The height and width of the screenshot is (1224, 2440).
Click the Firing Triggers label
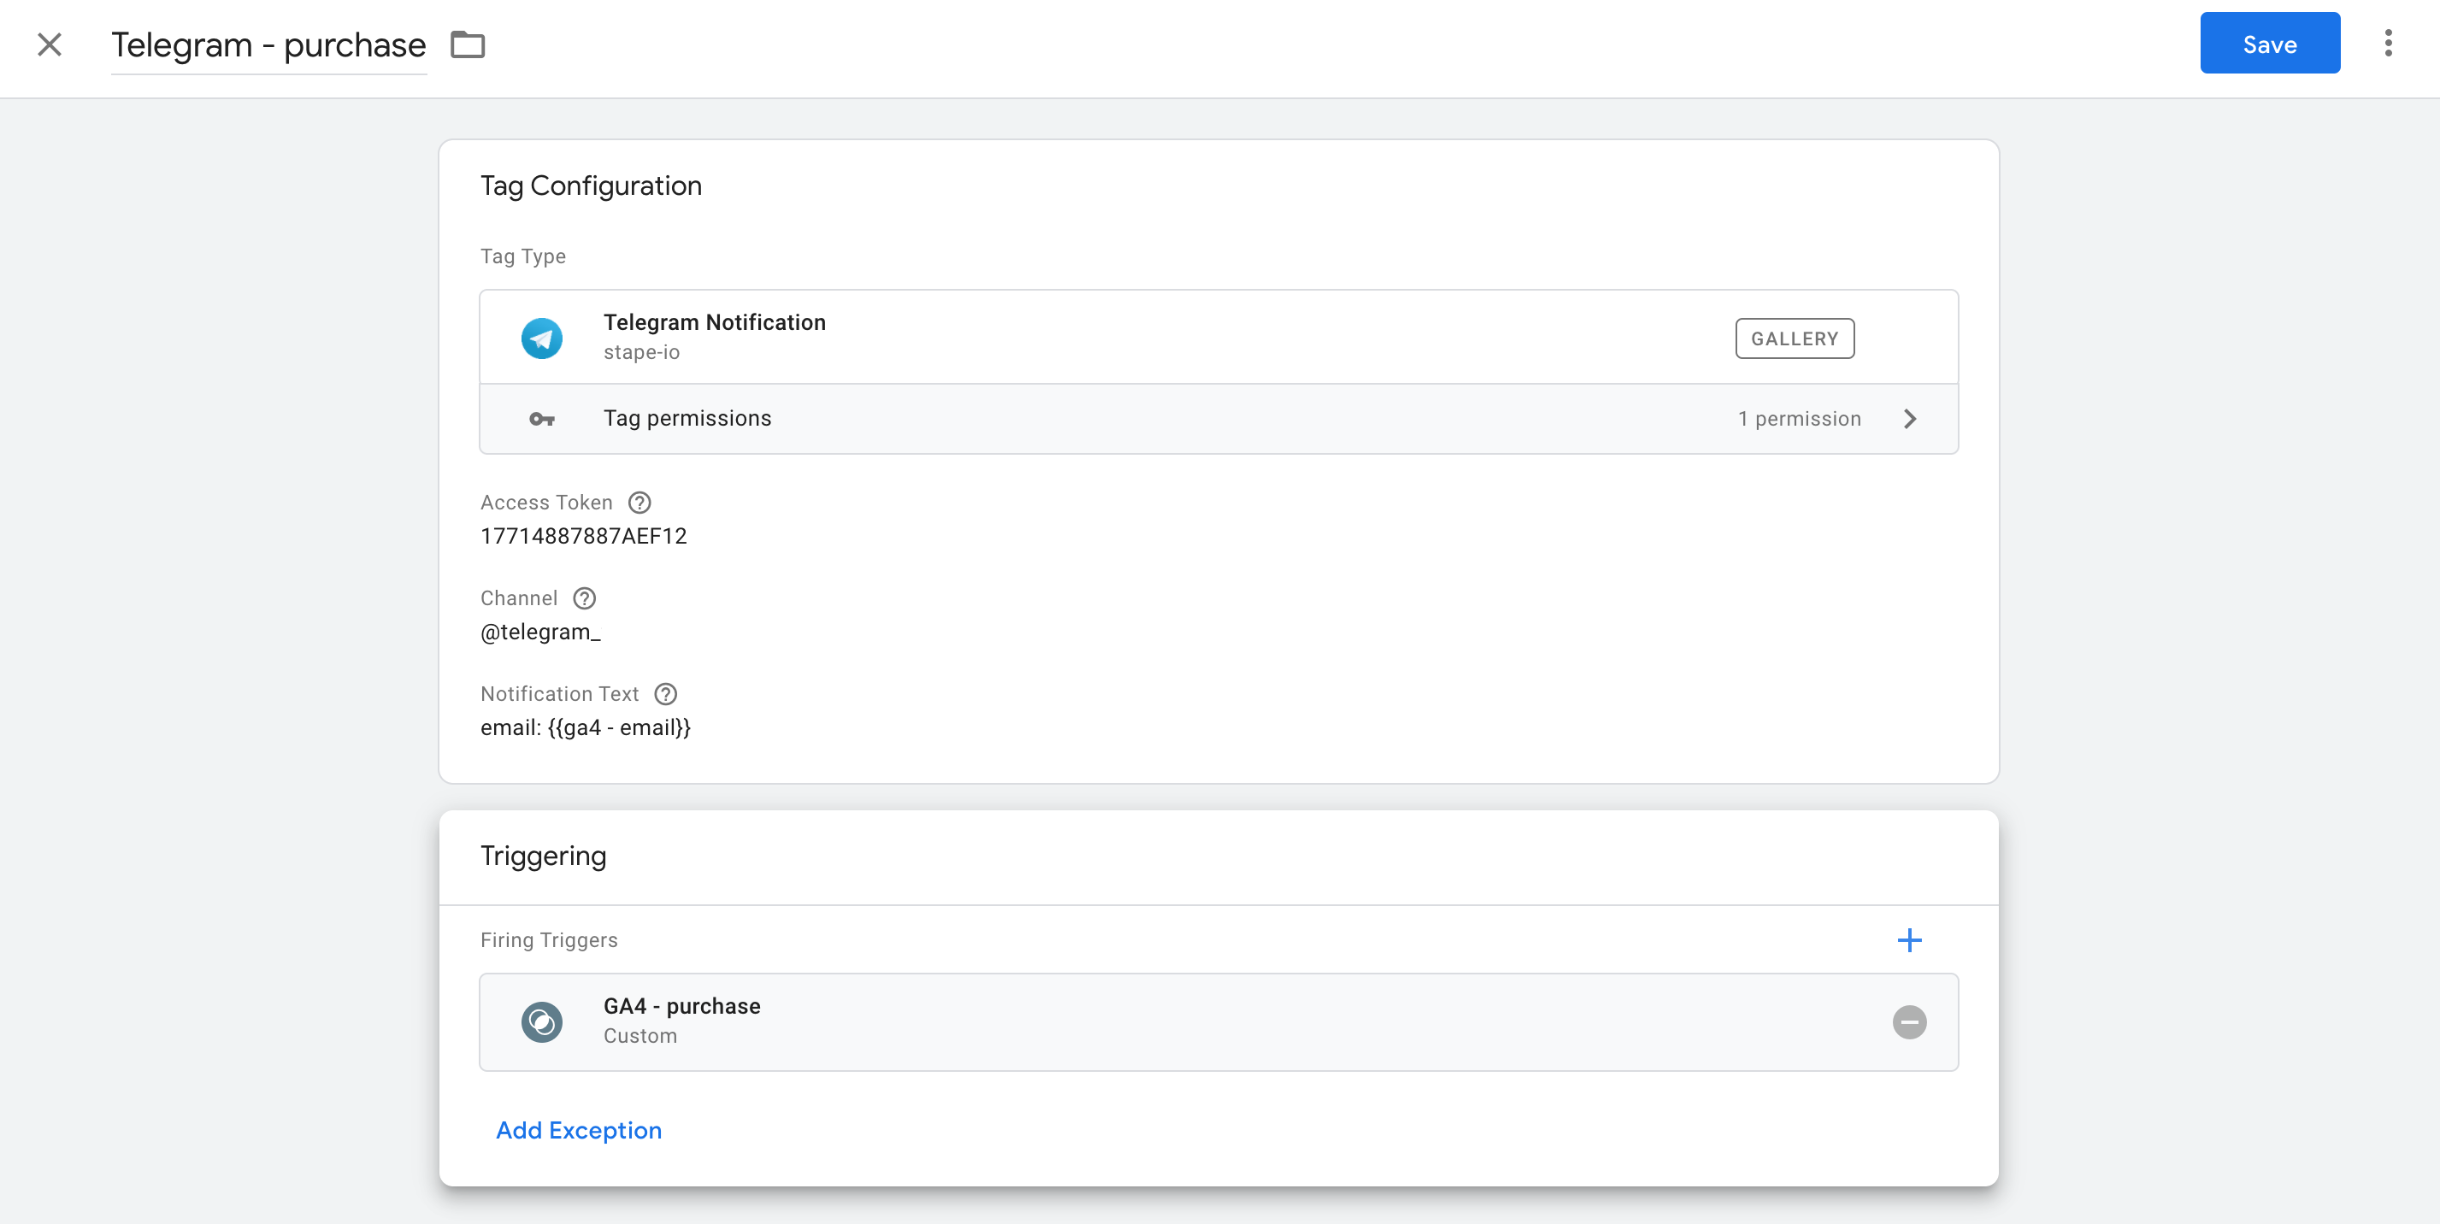tap(548, 940)
